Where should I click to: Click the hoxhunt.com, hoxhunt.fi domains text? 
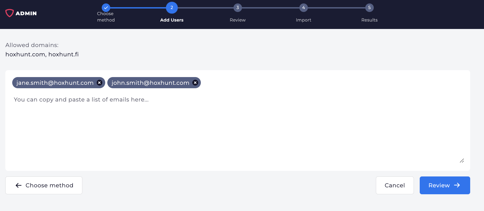[x=42, y=54]
